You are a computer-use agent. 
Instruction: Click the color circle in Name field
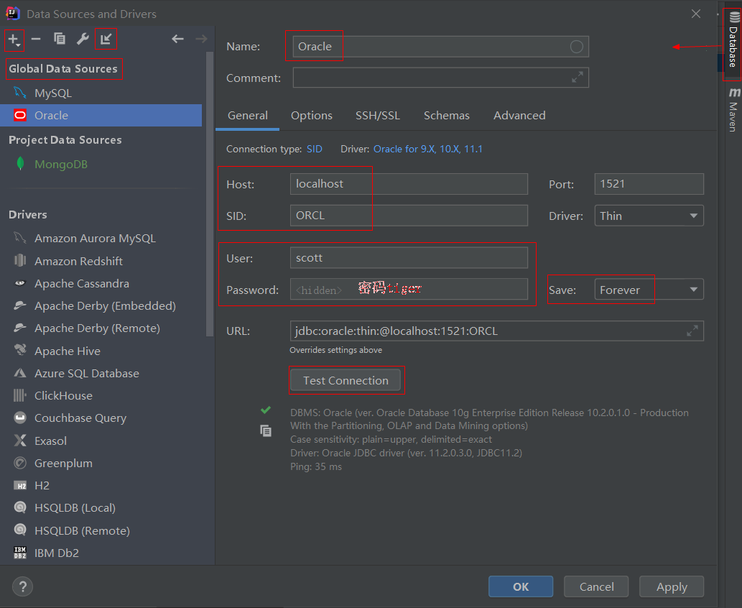pos(576,47)
